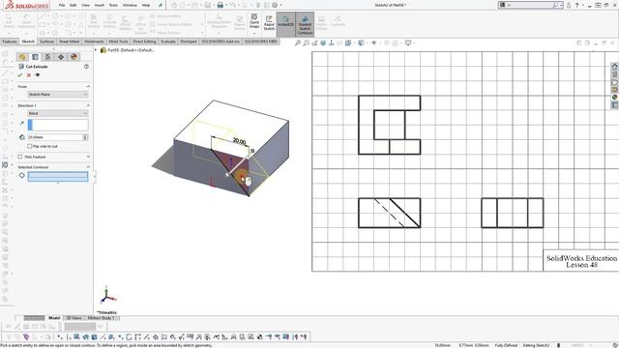This screenshot has width=619, height=348.
Task: Switch to the SOLIDWORKS Add-Ins tab
Action: click(x=221, y=42)
